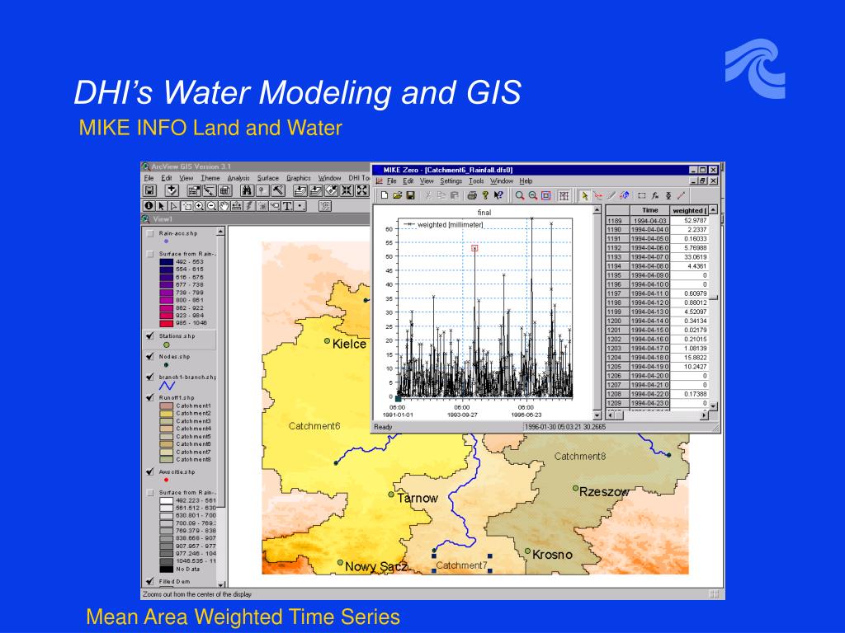The height and width of the screenshot is (633, 845).
Task: Click the legend panel scroll-down arrow in ArcView
Action: click(x=221, y=584)
